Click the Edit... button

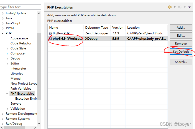click(x=181, y=36)
